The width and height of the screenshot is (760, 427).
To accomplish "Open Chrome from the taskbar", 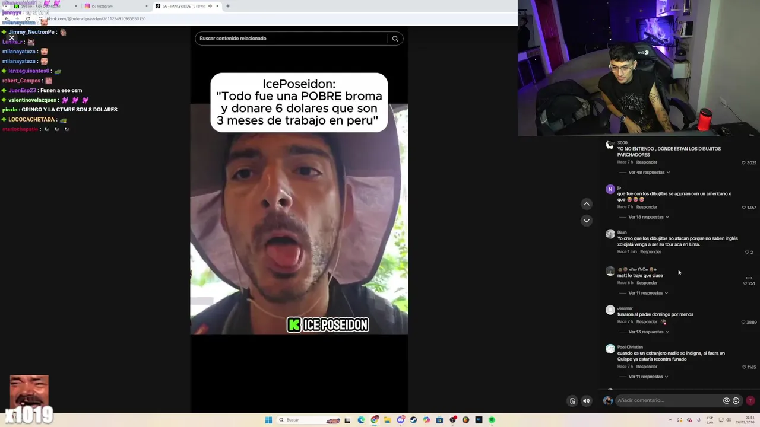I will [x=375, y=420].
